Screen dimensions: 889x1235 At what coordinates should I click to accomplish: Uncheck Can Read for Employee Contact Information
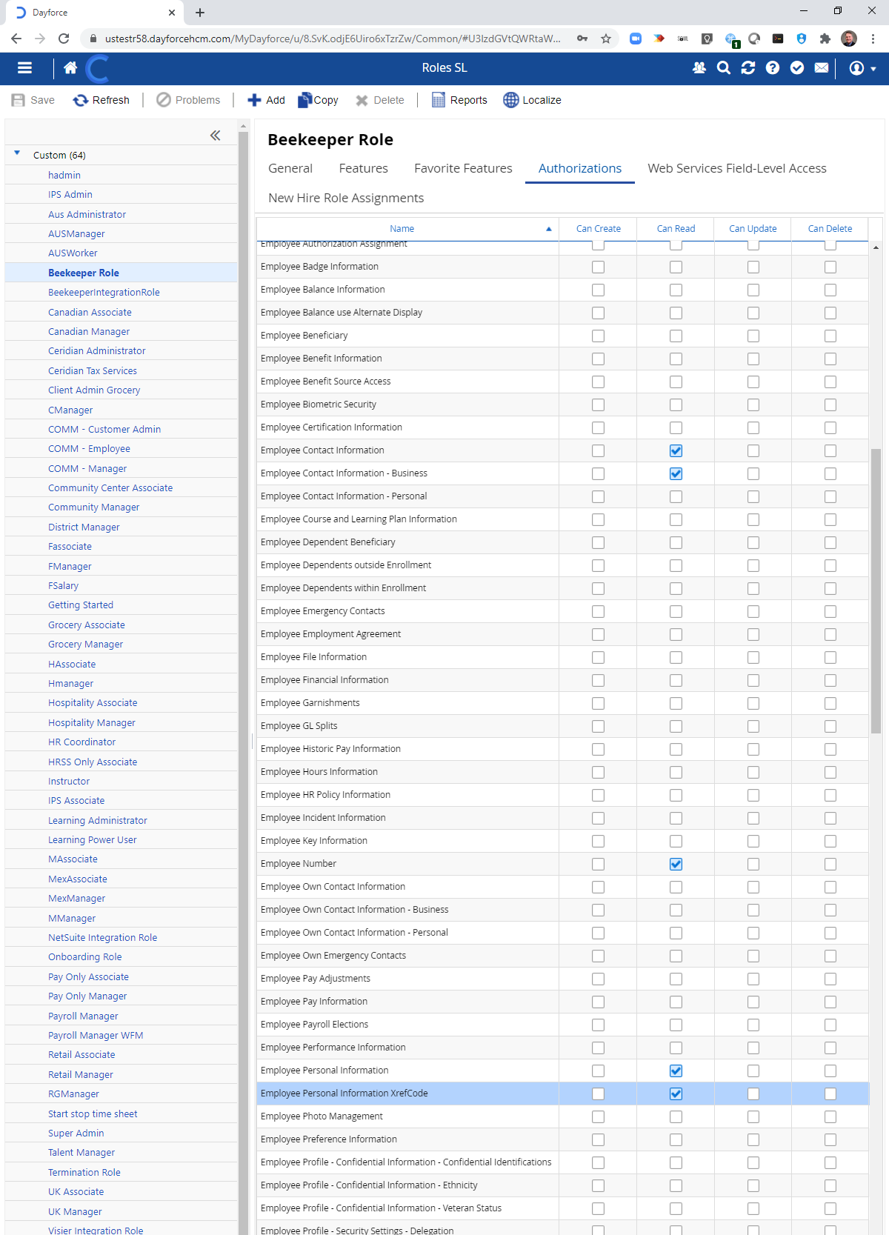click(676, 450)
